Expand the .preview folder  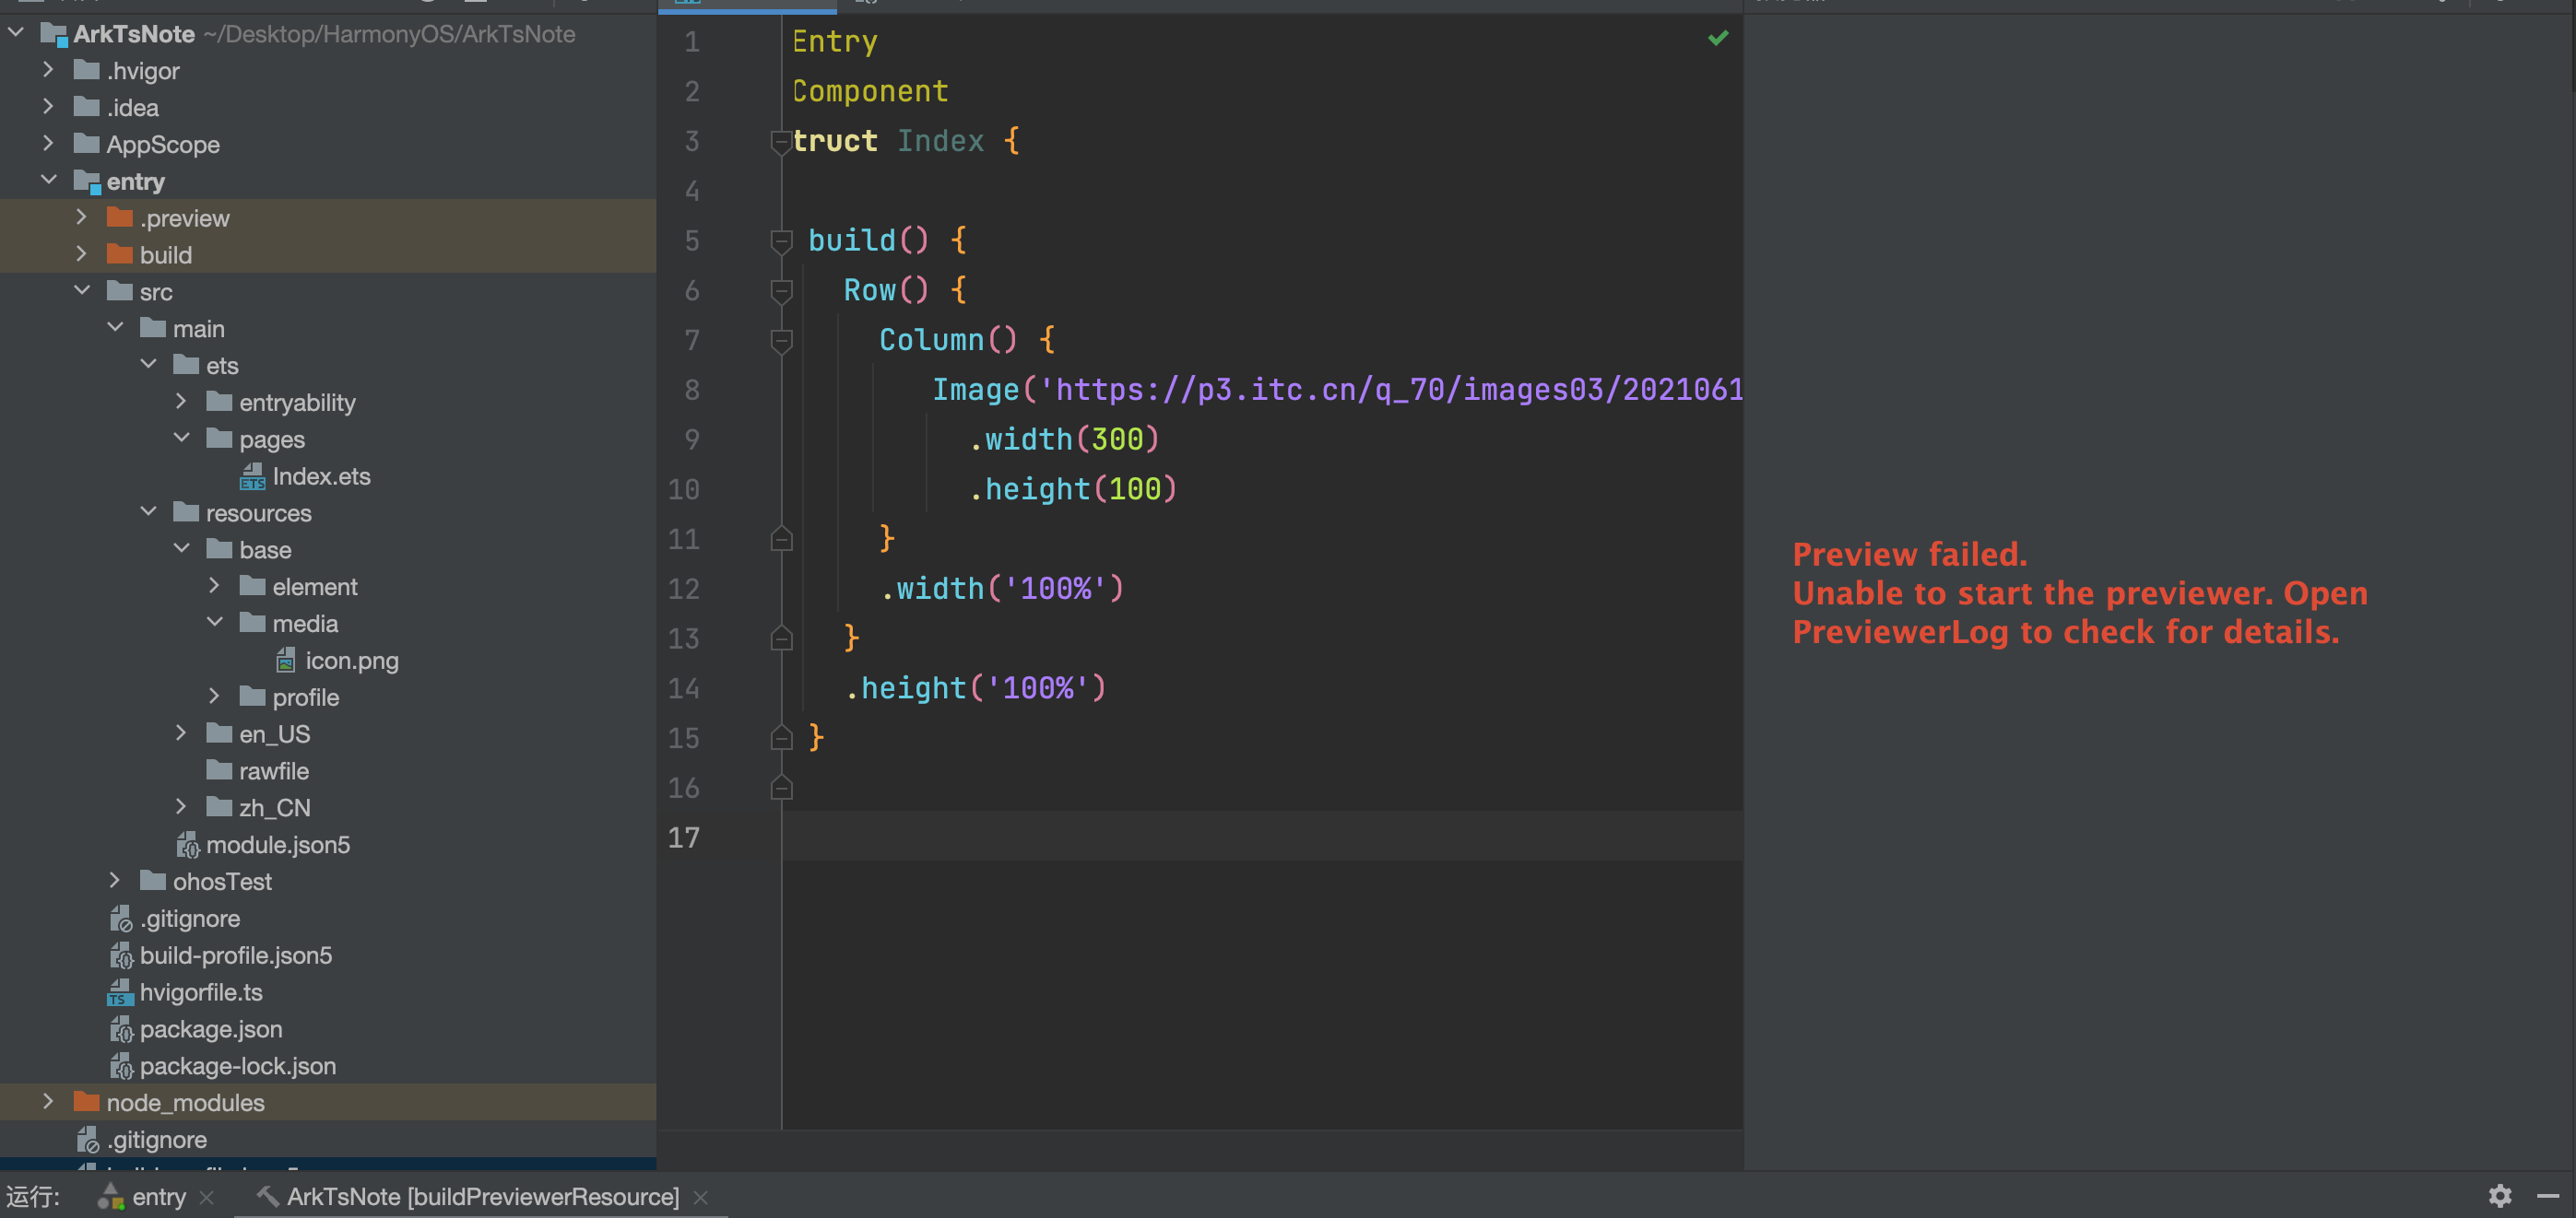[81, 217]
